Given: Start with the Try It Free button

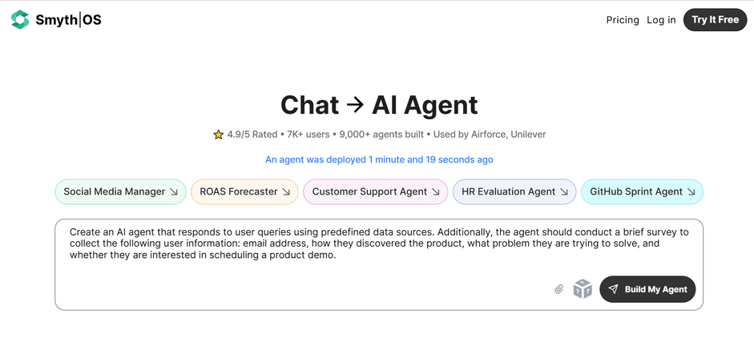Looking at the screenshot, I should 715,20.
